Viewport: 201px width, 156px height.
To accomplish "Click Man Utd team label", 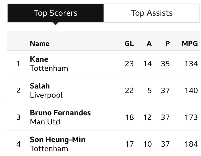I will click(45, 122).
